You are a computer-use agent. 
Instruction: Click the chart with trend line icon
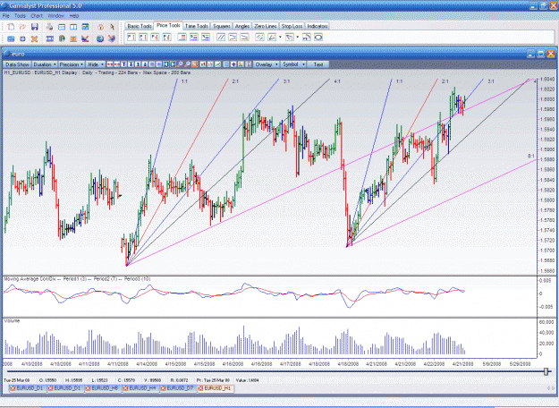pos(85,38)
